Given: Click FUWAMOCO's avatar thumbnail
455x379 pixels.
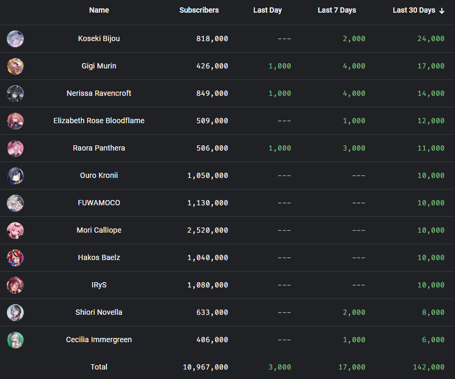Looking at the screenshot, I should pos(15,203).
